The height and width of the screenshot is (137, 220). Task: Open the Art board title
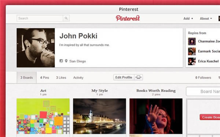43,90
